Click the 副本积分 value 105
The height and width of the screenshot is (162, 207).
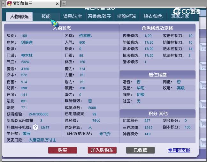[188, 127]
